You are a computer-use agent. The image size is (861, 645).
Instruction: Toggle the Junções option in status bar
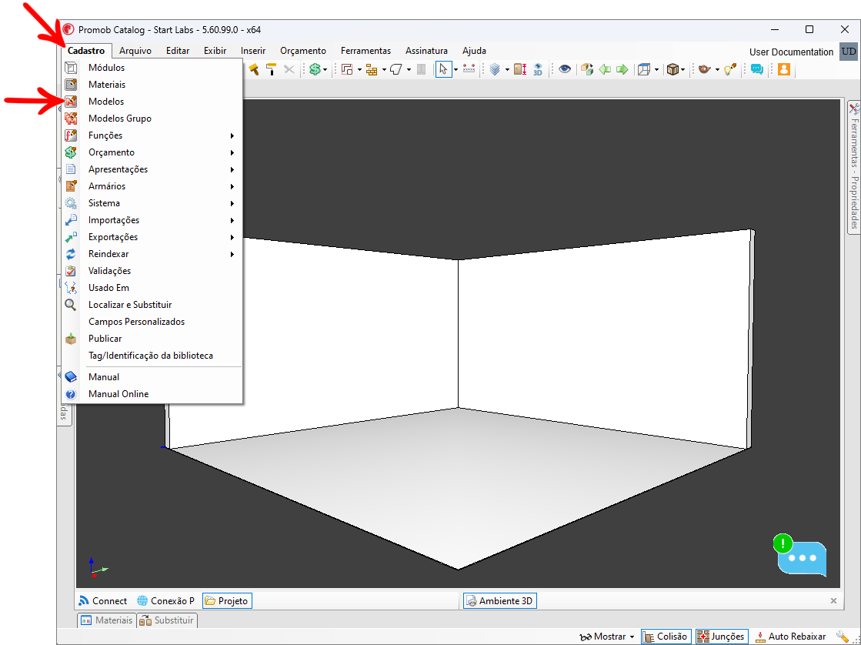pos(721,637)
